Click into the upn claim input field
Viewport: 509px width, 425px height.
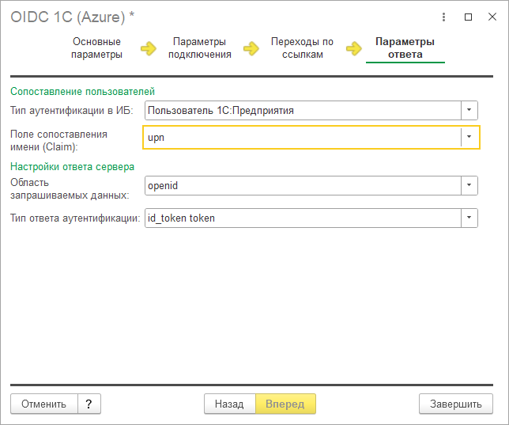(x=300, y=137)
